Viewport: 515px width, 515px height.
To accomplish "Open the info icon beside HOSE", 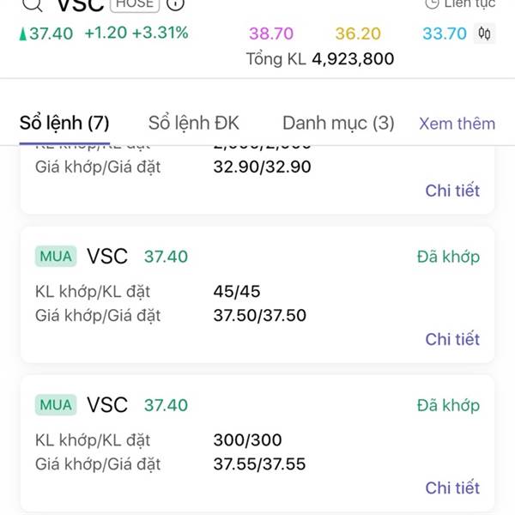I will [175, 4].
